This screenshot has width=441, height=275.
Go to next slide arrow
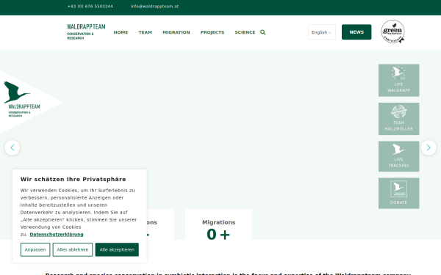(429, 147)
